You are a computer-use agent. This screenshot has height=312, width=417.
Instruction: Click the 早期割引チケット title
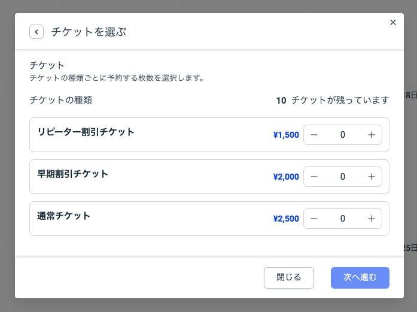point(72,174)
